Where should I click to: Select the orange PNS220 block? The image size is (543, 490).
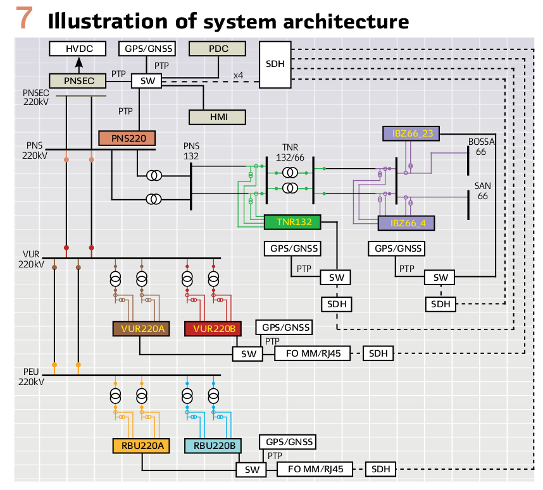coord(127,138)
